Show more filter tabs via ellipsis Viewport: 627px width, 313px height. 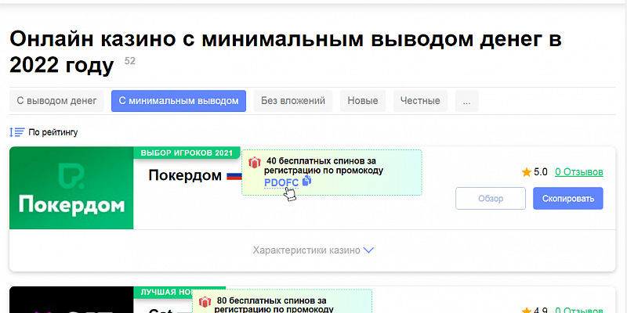466,101
